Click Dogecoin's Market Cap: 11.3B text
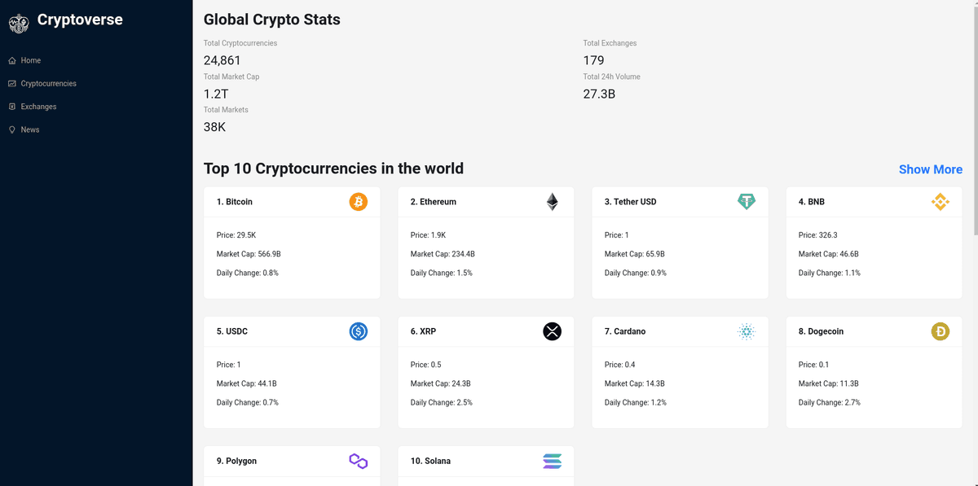 click(829, 383)
